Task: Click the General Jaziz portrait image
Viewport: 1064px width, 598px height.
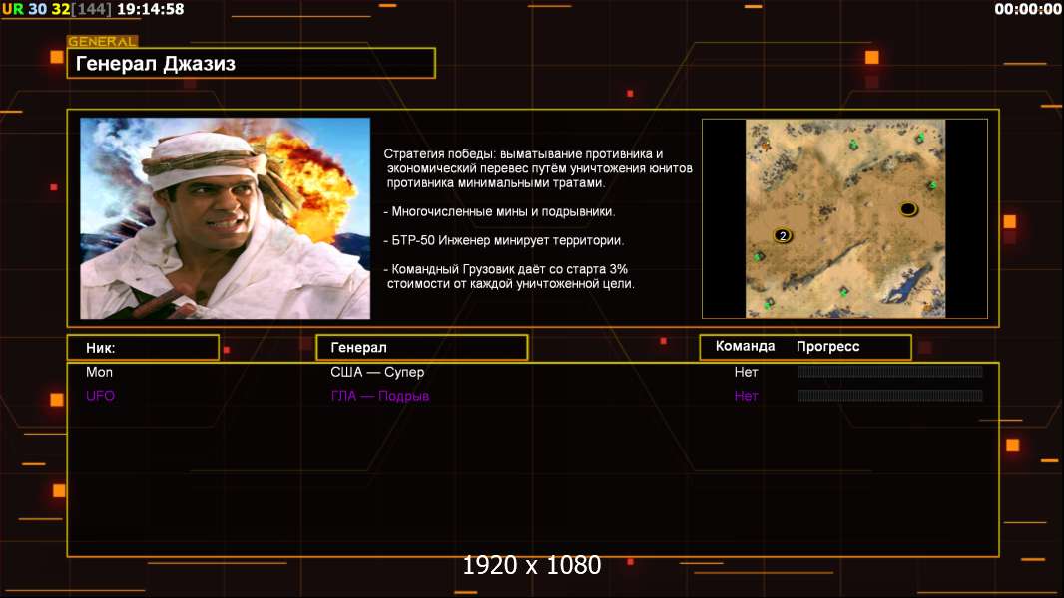Action: click(x=226, y=218)
